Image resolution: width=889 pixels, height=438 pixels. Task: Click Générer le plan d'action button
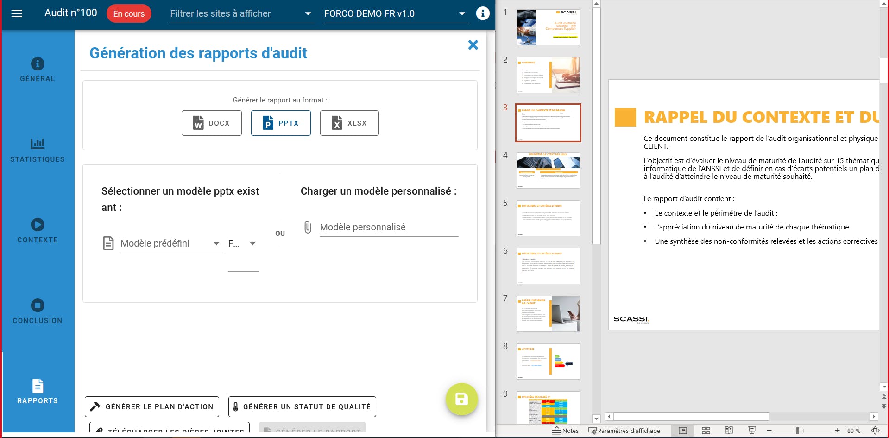coord(152,406)
